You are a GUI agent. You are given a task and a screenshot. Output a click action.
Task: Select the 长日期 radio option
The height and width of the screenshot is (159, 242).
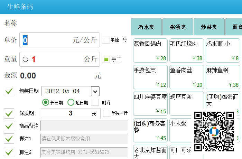tap(46, 102)
